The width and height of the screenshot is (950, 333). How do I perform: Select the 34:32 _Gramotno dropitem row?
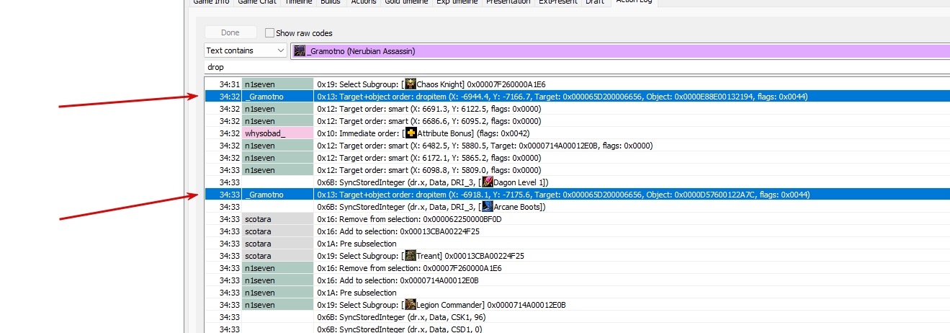(x=577, y=97)
